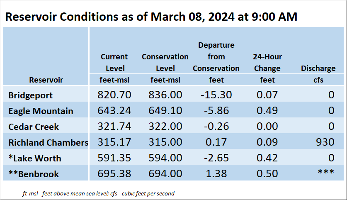This screenshot has width=347, height=200.
Task: Click the Reservoir column header
Action: pyautogui.click(x=46, y=80)
